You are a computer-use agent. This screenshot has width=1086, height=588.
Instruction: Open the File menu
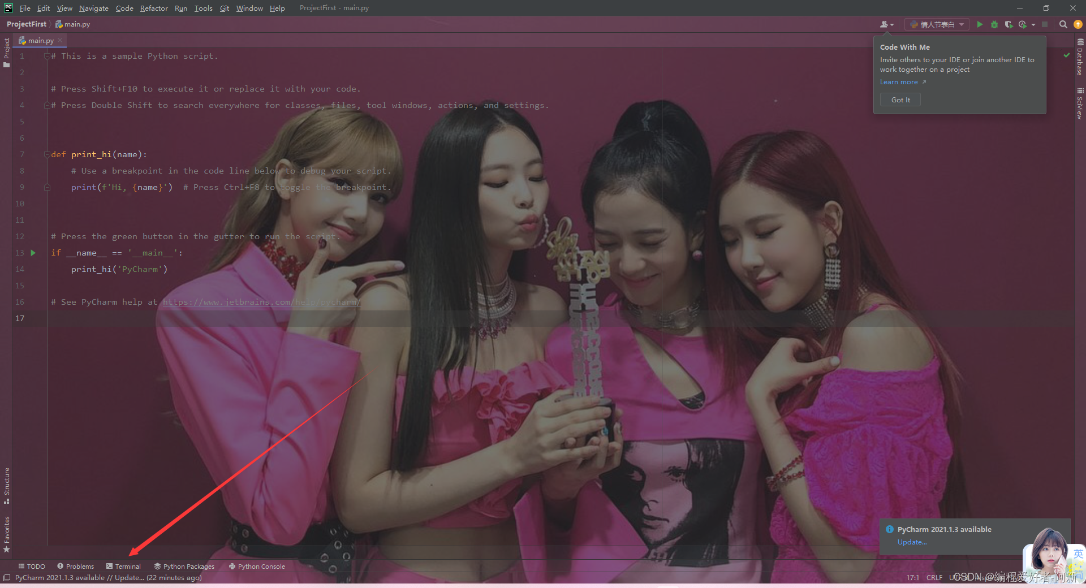point(25,8)
